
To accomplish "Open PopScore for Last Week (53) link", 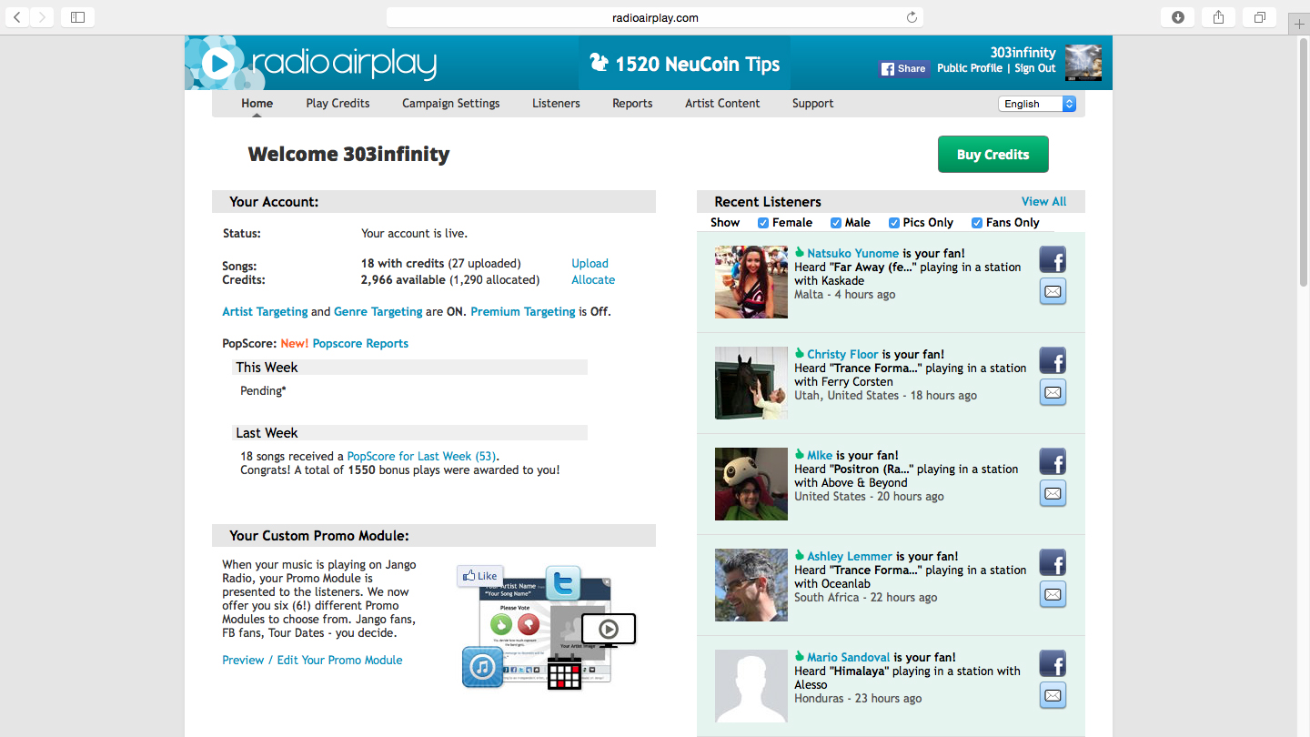I will [422, 456].
